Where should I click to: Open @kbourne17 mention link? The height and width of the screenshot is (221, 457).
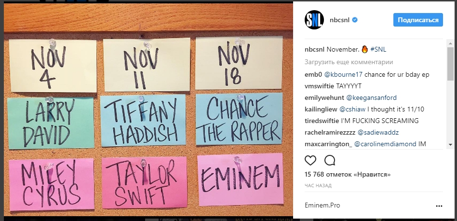343,74
